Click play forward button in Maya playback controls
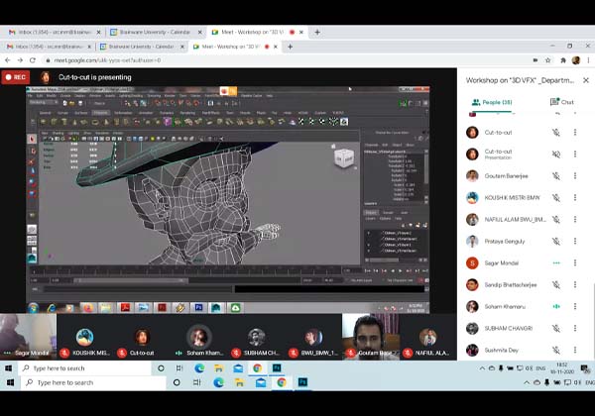This screenshot has width=595, height=416. (x=400, y=270)
